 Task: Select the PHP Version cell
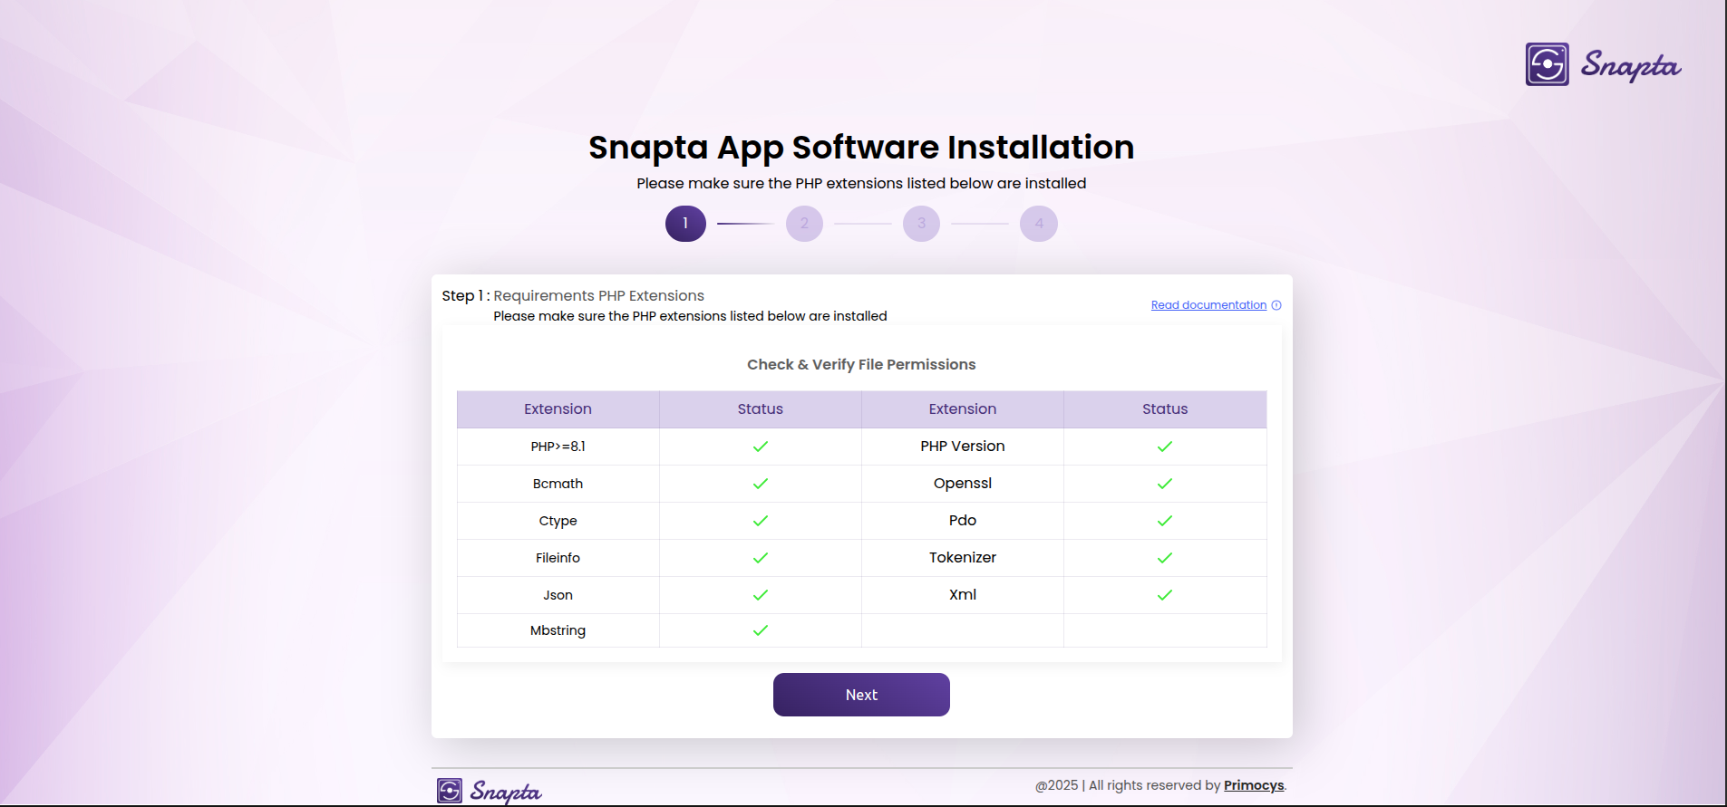(963, 447)
